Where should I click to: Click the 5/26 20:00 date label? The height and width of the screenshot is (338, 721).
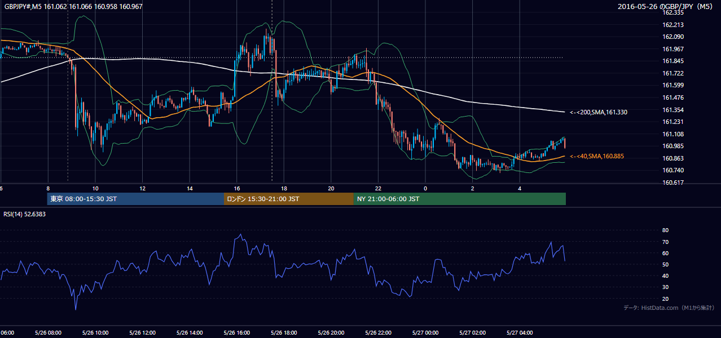tap(331, 333)
